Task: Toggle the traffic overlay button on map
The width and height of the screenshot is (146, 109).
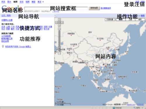Action: point(110,19)
